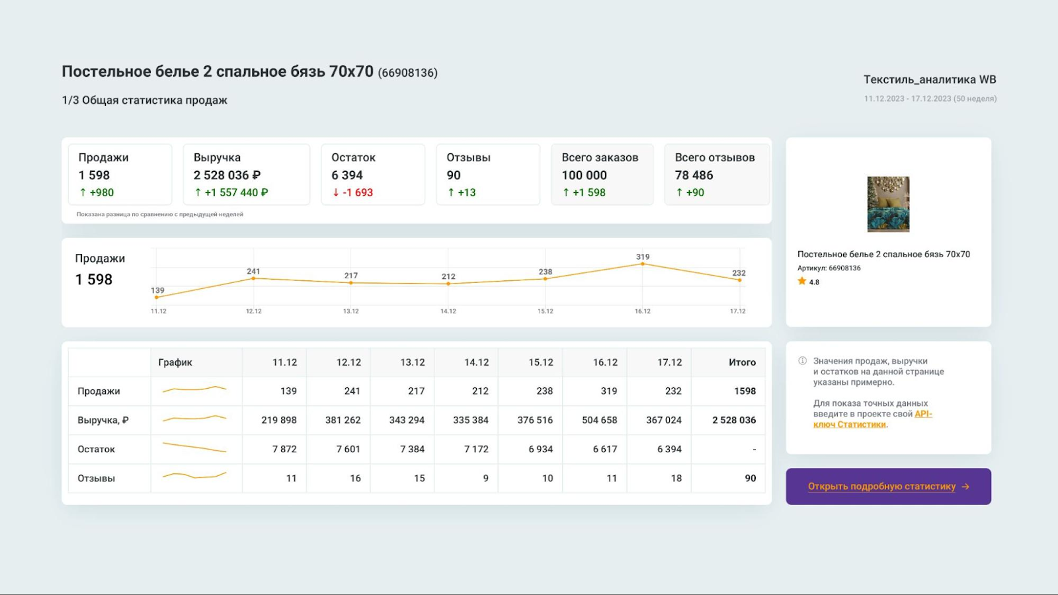This screenshot has height=595, width=1058.
Task: Click the reviews sparkline in Отзывы row
Action: click(194, 476)
